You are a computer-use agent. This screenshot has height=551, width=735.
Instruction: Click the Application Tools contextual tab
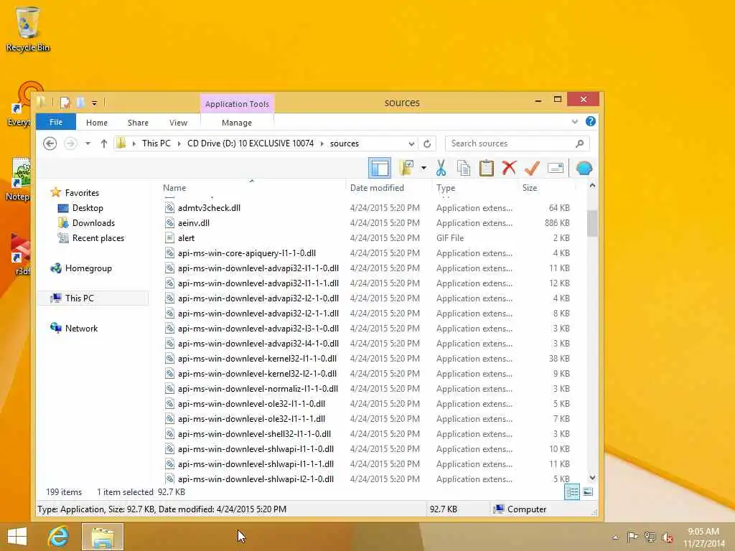tap(237, 104)
